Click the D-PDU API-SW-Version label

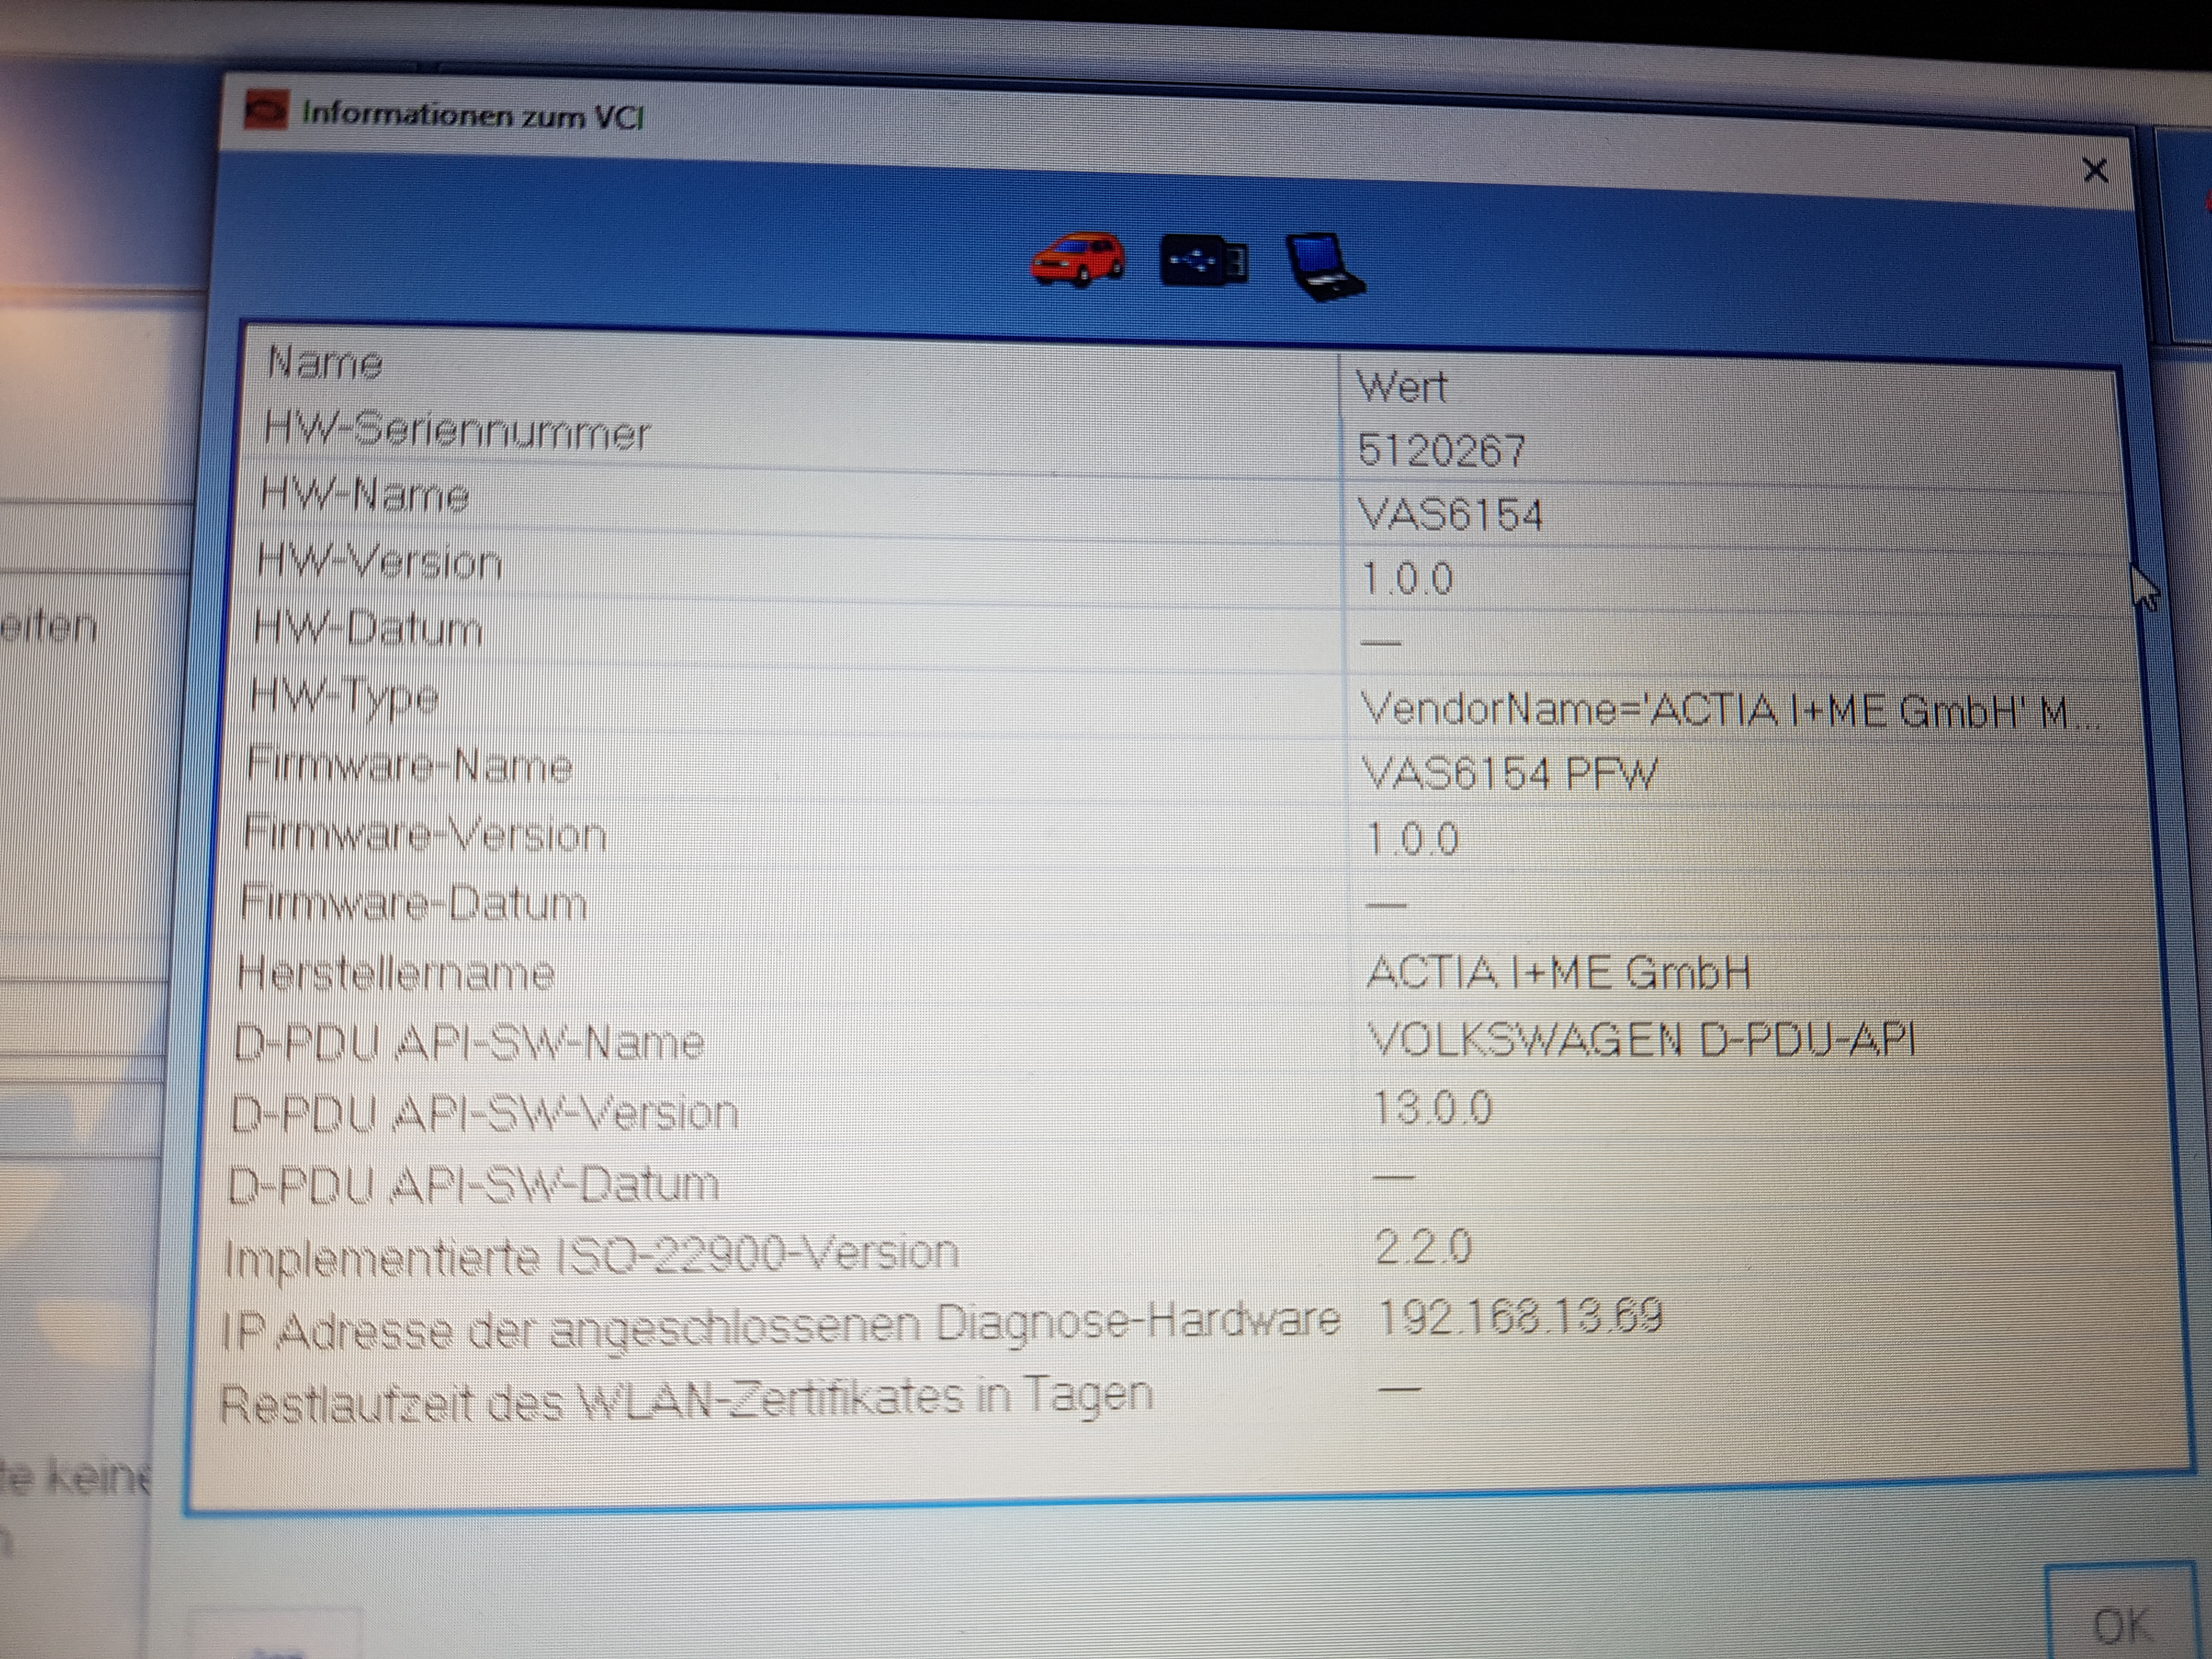point(485,1113)
